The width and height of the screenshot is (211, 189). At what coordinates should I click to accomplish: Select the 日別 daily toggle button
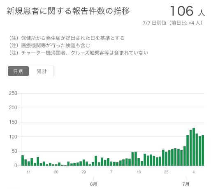point(18,71)
